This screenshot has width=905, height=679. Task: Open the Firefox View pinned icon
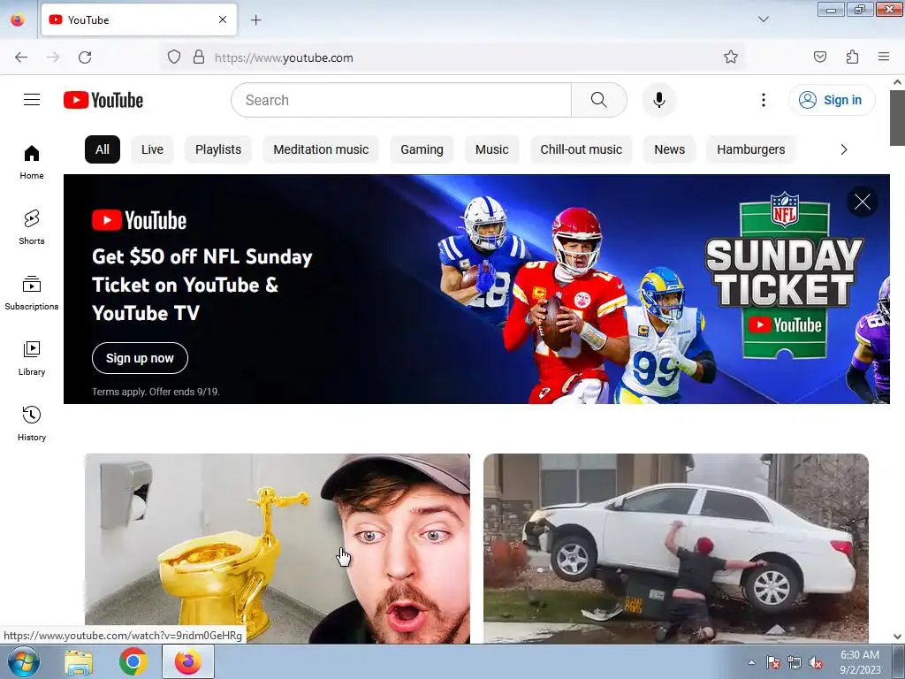(x=18, y=19)
